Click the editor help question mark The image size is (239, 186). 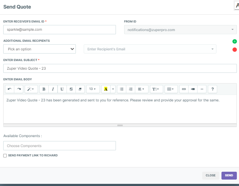click(213, 89)
